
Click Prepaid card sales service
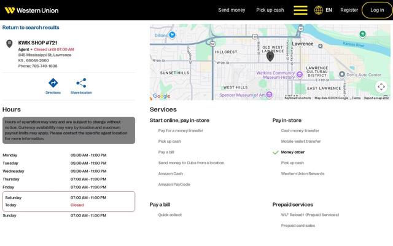coord(298,226)
